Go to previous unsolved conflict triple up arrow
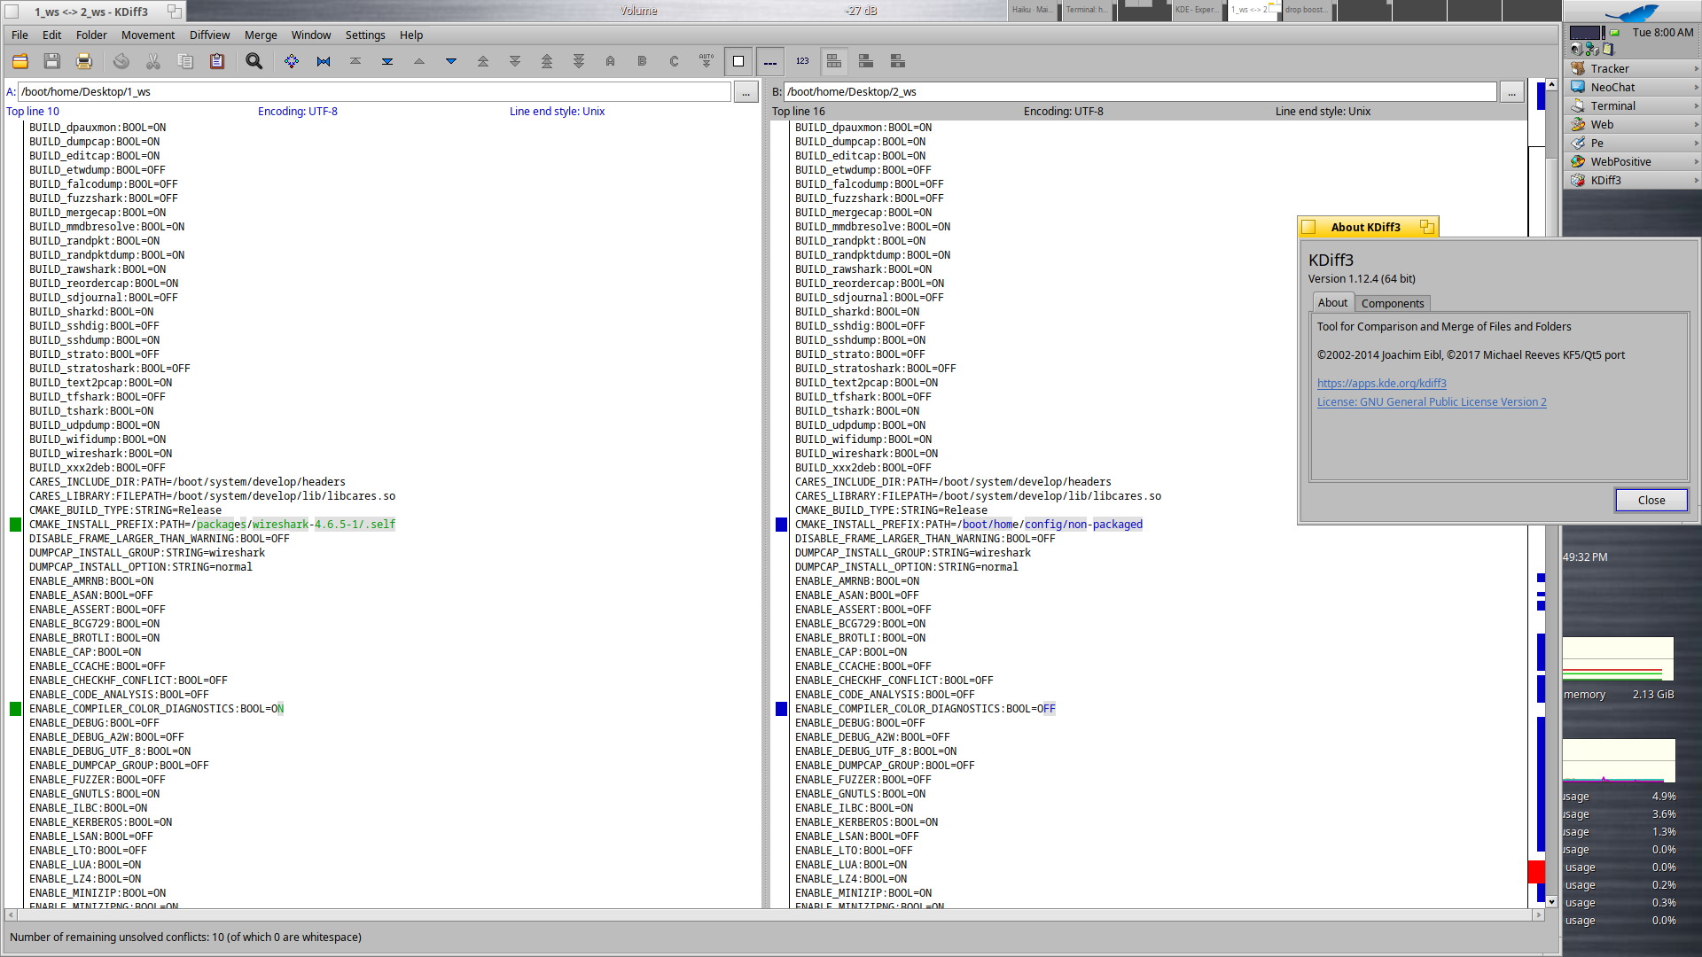The image size is (1702, 957). point(547,61)
